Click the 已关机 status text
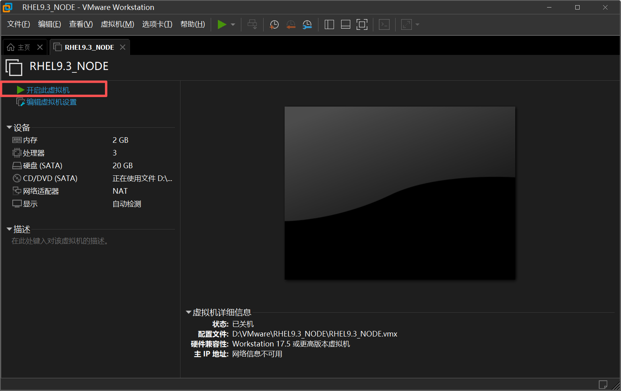The image size is (621, 391). [x=243, y=324]
